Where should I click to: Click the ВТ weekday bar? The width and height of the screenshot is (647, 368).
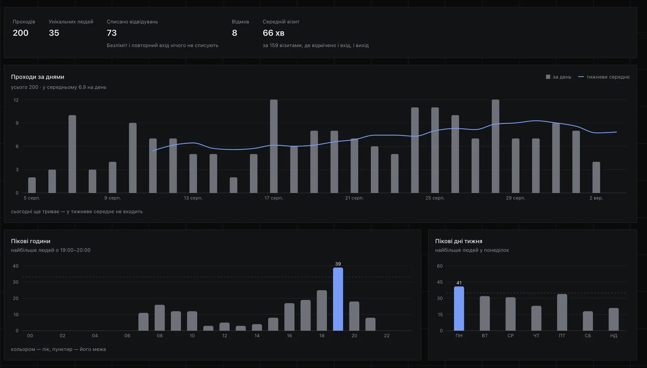[485, 313]
